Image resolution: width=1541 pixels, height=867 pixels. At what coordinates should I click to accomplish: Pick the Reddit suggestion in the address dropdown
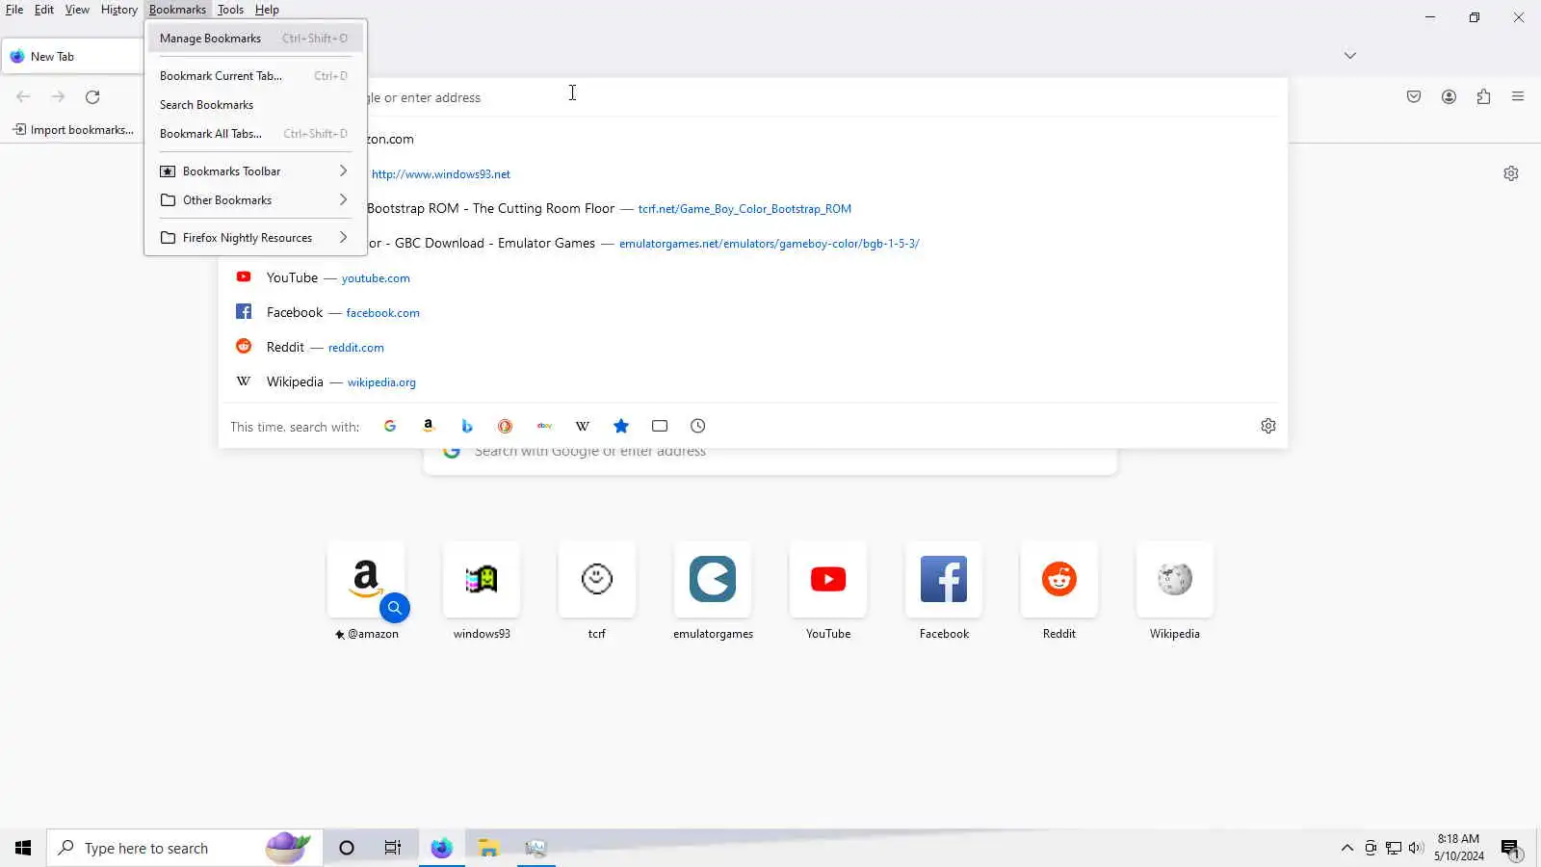click(x=753, y=347)
